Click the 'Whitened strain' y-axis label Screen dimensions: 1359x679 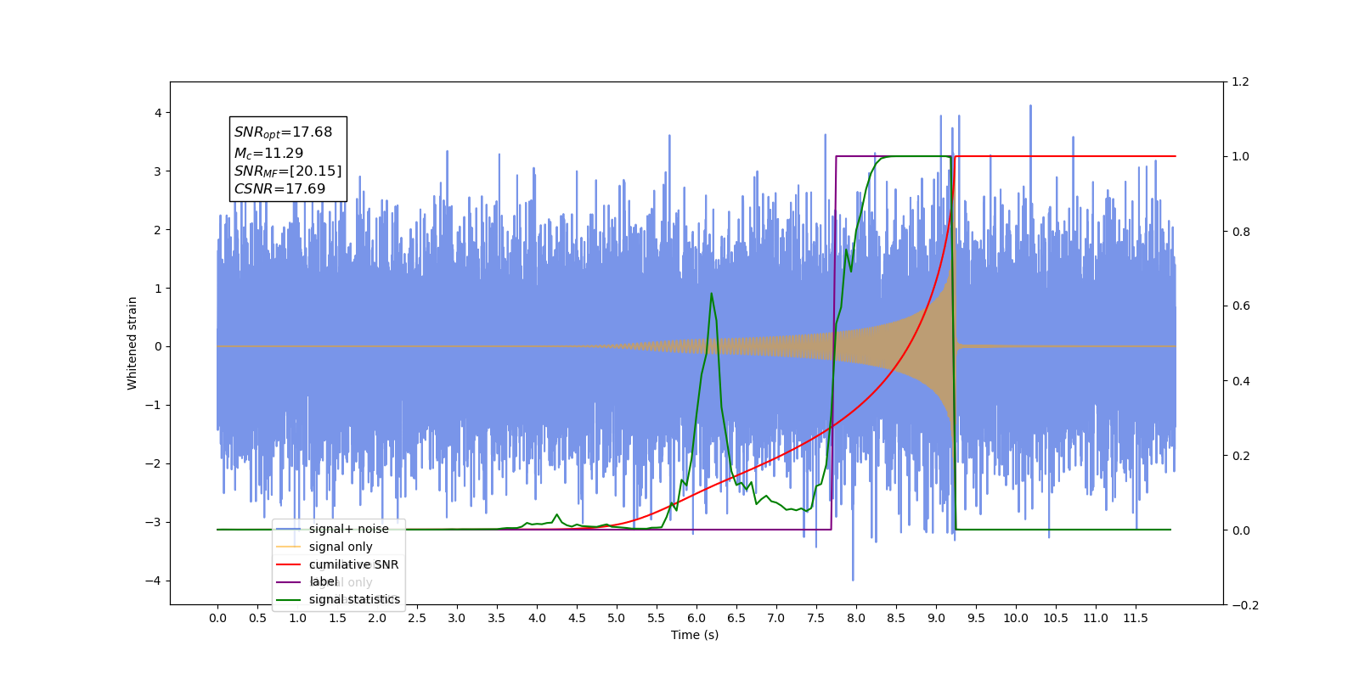click(x=132, y=343)
